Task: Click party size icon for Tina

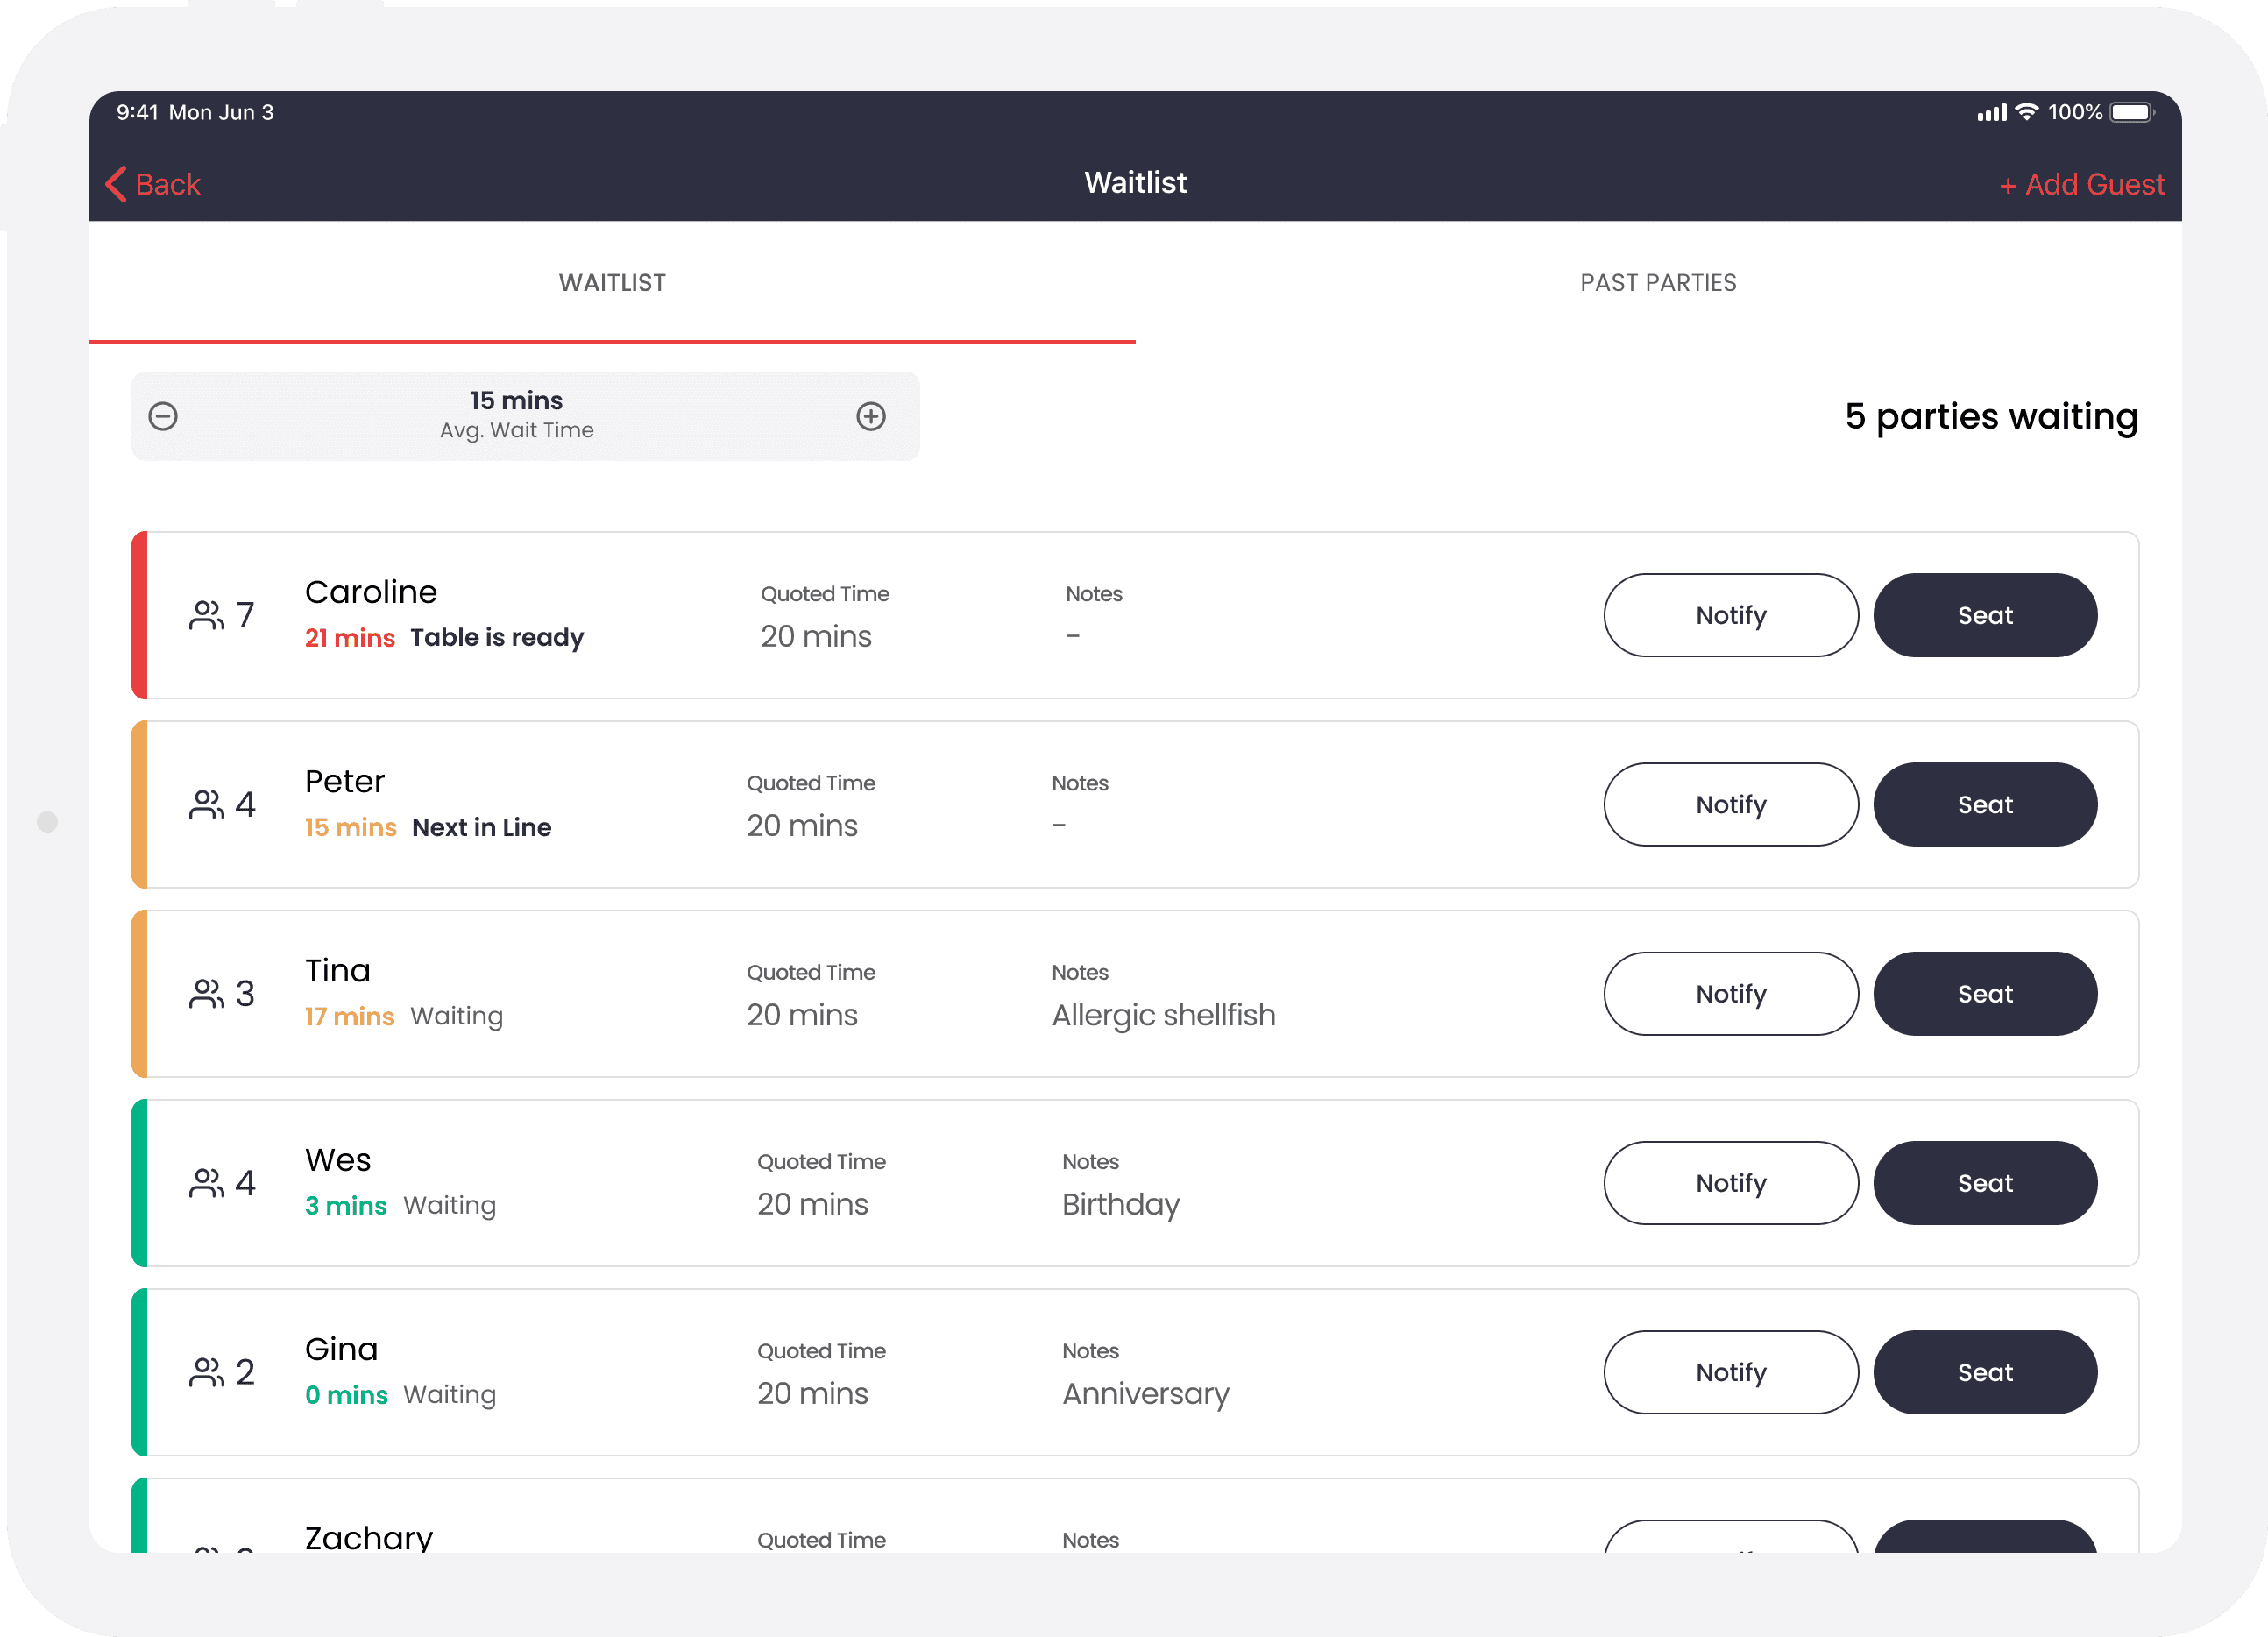Action: click(207, 994)
